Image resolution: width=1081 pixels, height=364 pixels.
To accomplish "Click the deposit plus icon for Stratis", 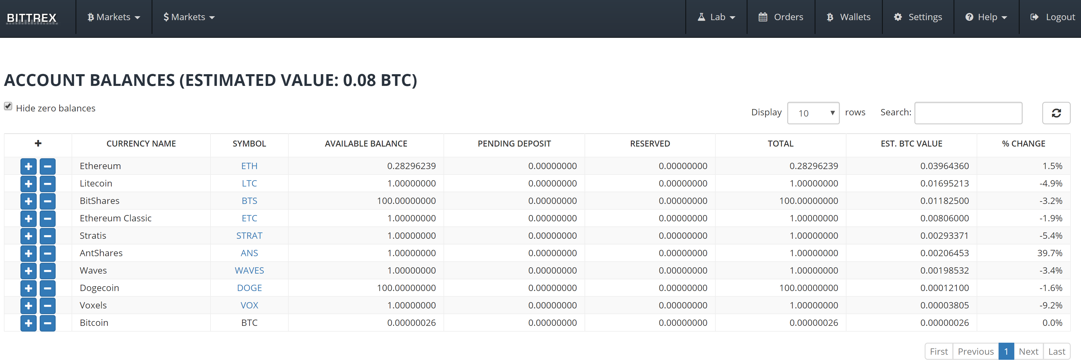I will 29,236.
